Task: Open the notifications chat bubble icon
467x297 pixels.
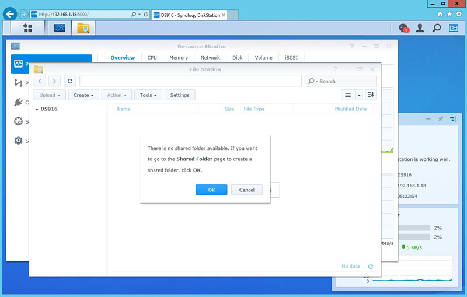Action: tap(404, 28)
